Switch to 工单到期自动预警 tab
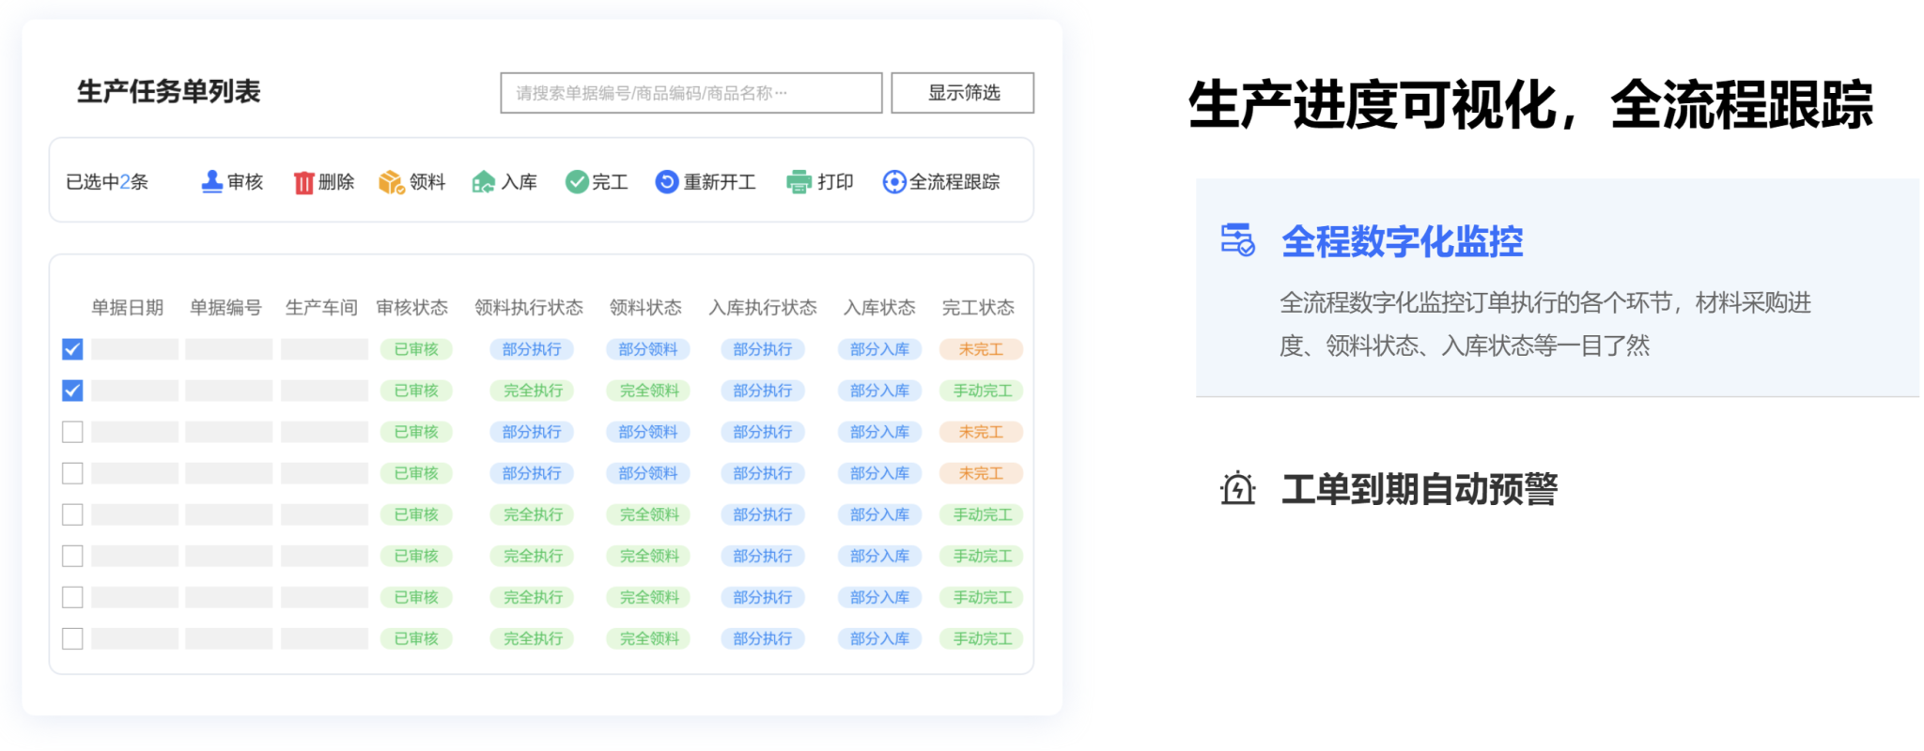The image size is (1924, 751). 1419,489
